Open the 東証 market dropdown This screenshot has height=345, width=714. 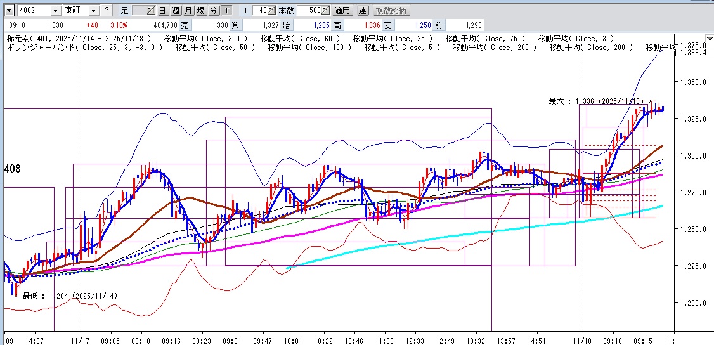[x=93, y=10]
